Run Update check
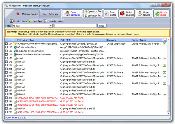 (162, 14)
